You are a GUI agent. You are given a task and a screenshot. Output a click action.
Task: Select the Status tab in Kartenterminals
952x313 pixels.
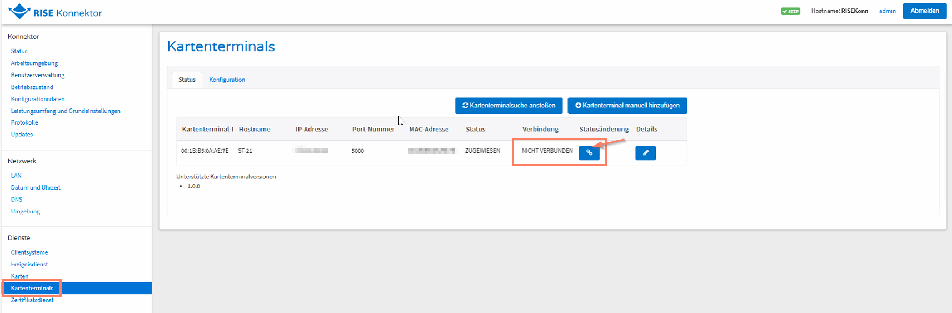point(187,80)
